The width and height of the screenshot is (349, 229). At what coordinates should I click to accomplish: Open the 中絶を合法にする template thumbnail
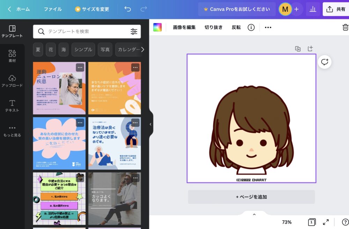coord(59,199)
